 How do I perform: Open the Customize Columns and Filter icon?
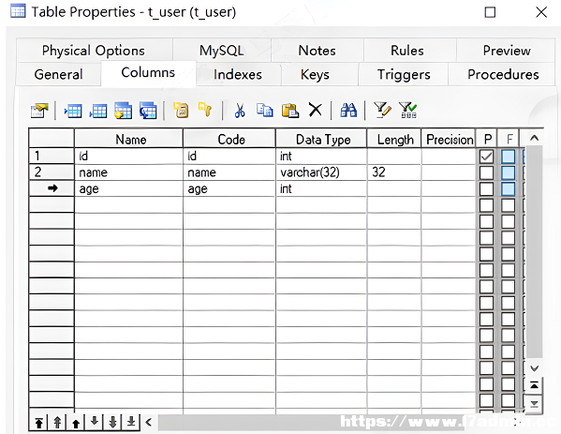(382, 110)
